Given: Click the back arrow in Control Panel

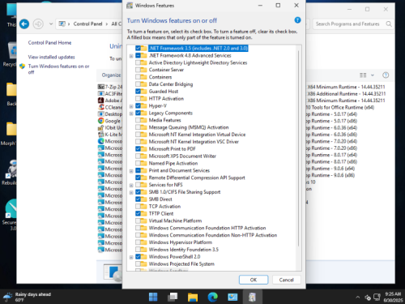Looking at the screenshot, I should coord(24,24).
